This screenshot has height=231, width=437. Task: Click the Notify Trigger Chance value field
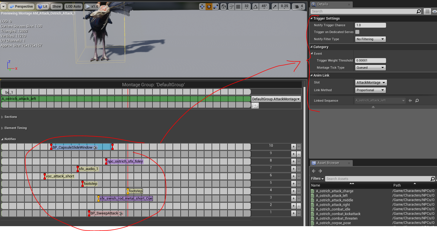pos(370,25)
